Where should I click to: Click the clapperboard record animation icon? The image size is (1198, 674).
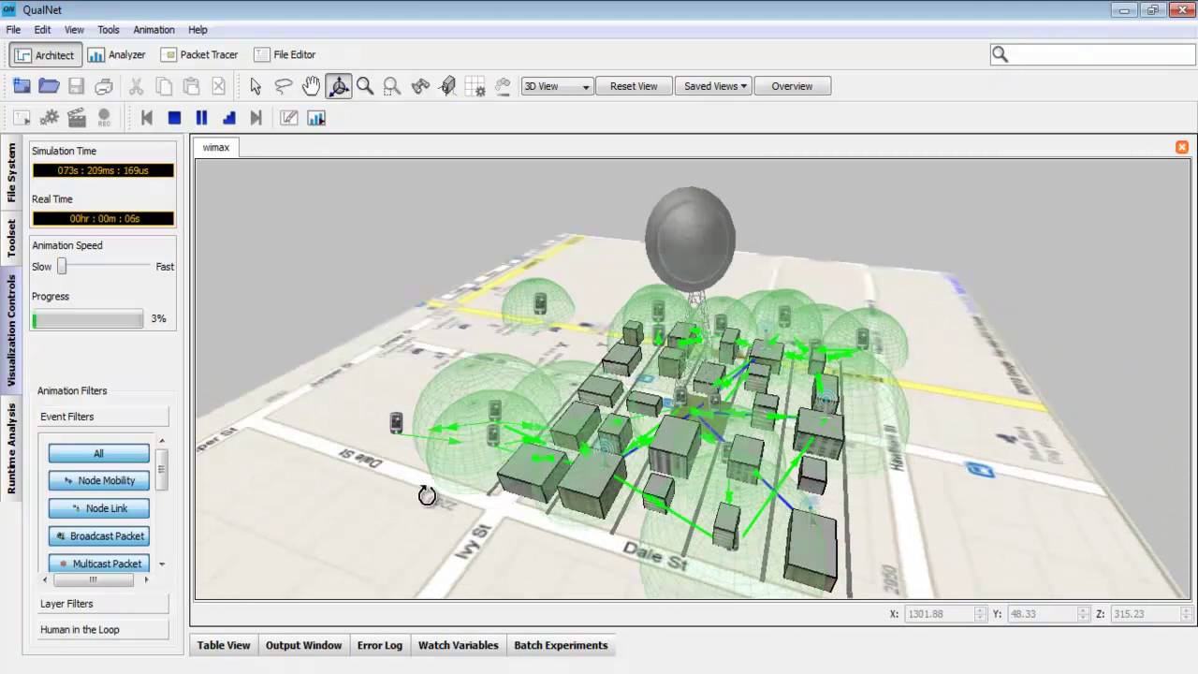tap(77, 118)
